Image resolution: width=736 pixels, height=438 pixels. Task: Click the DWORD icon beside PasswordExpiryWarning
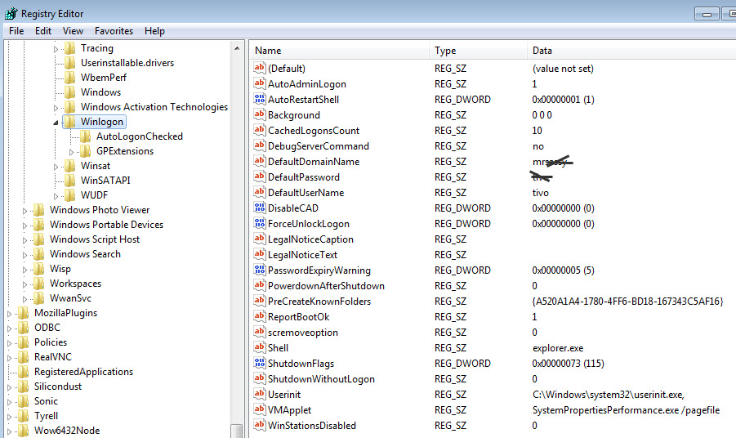click(260, 270)
